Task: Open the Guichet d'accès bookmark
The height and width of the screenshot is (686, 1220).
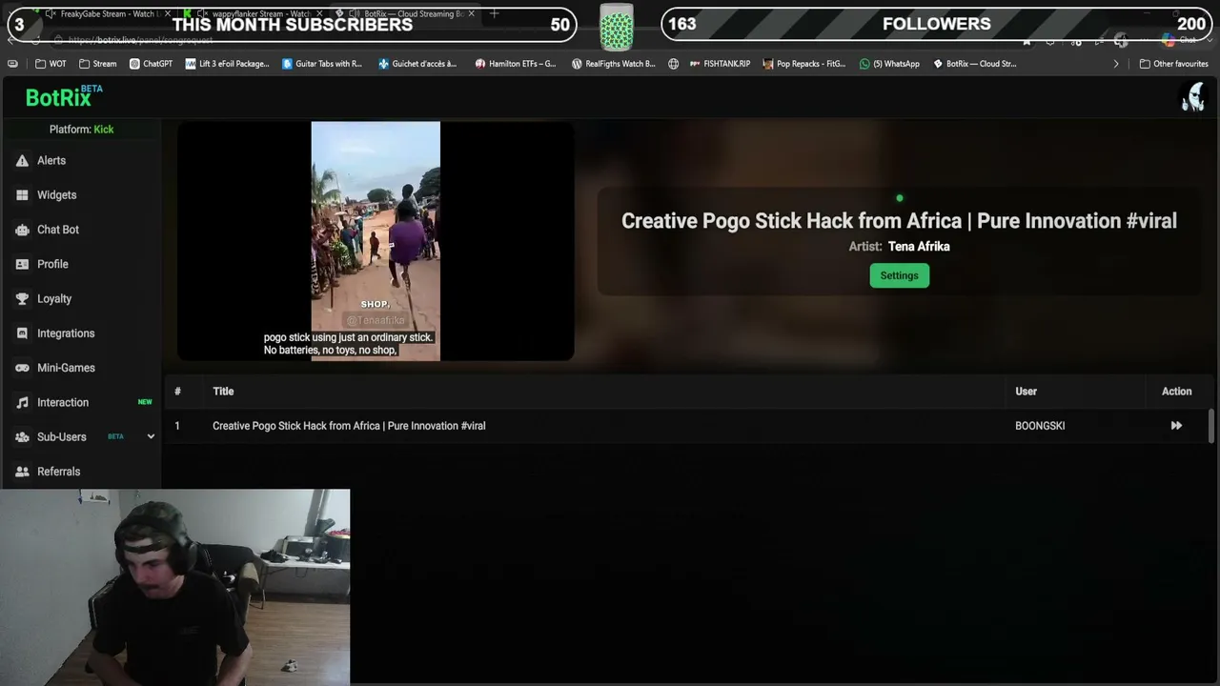Action: (x=417, y=64)
